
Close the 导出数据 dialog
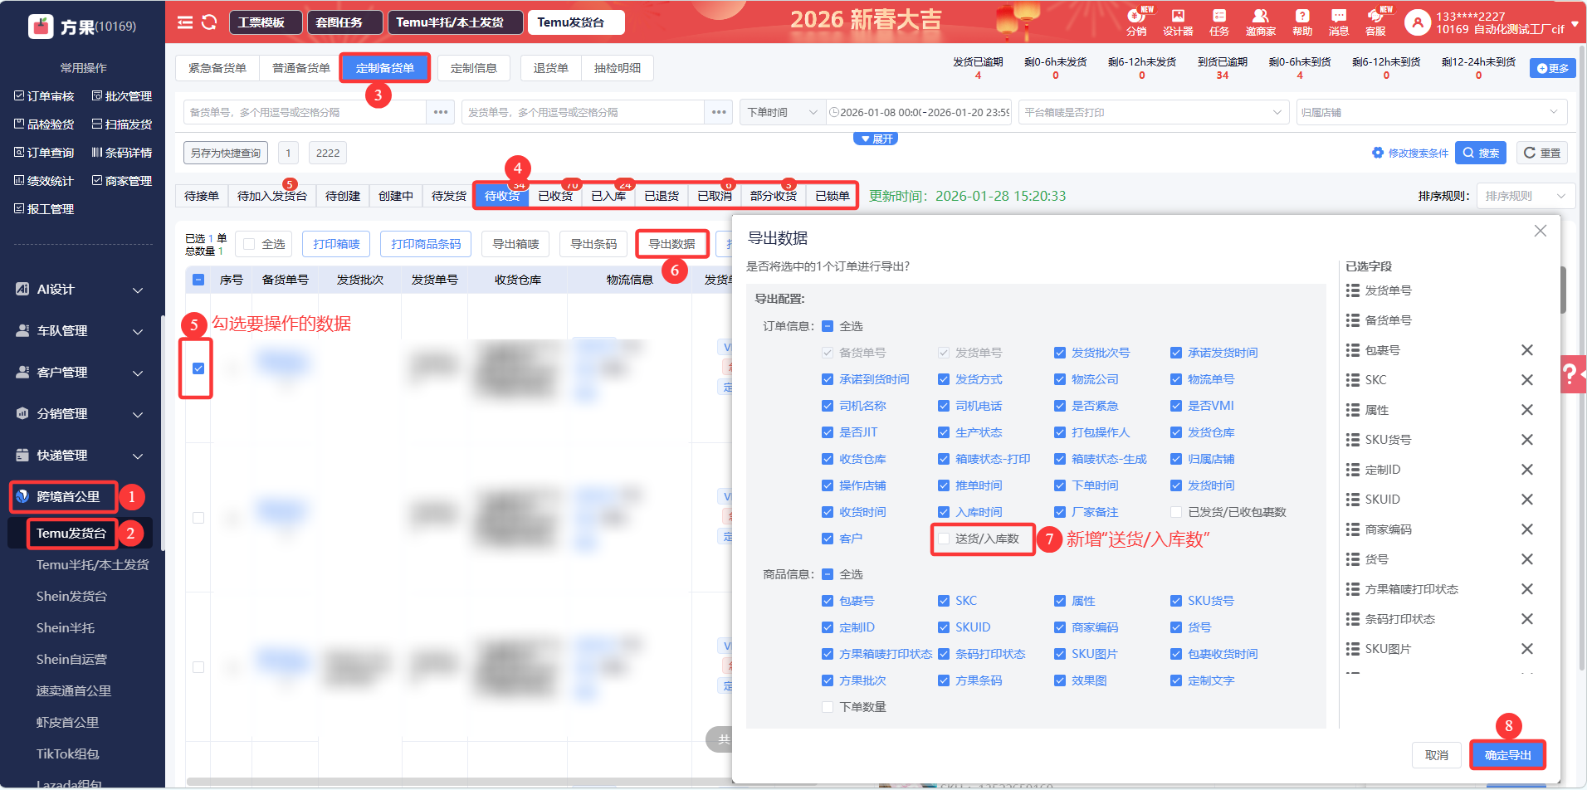(1541, 231)
